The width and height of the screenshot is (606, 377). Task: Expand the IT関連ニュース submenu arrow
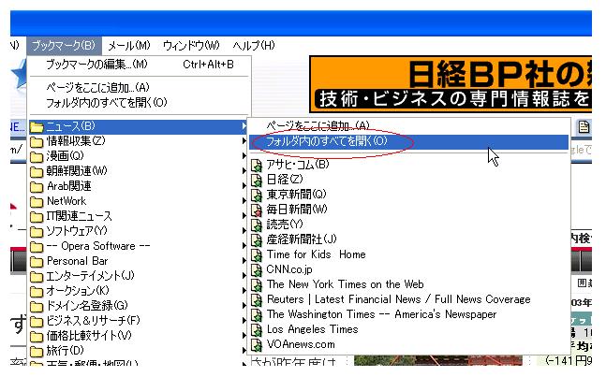point(244,216)
